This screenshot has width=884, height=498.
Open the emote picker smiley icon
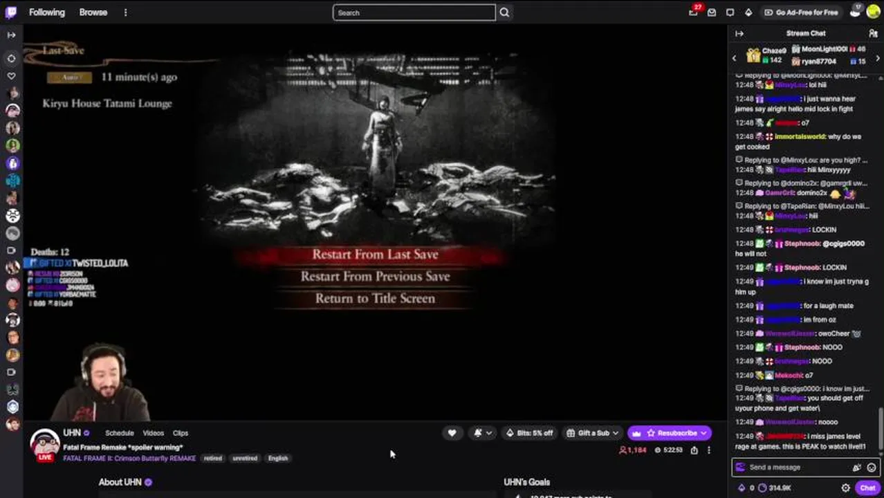pyautogui.click(x=872, y=467)
